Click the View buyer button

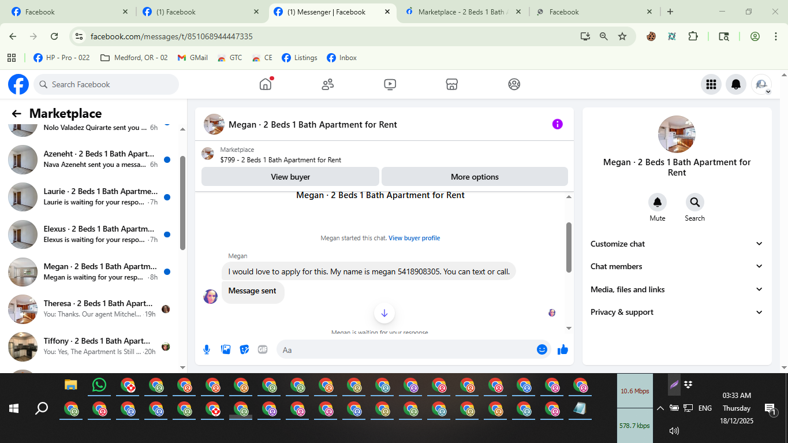pyautogui.click(x=290, y=177)
